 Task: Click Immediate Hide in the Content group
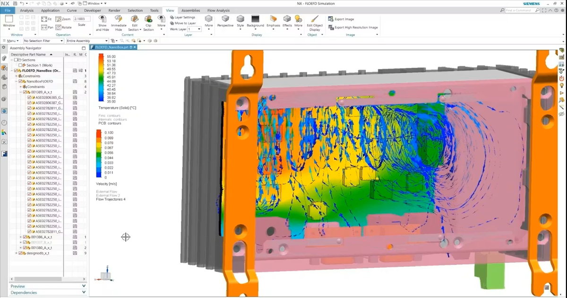coord(119,23)
